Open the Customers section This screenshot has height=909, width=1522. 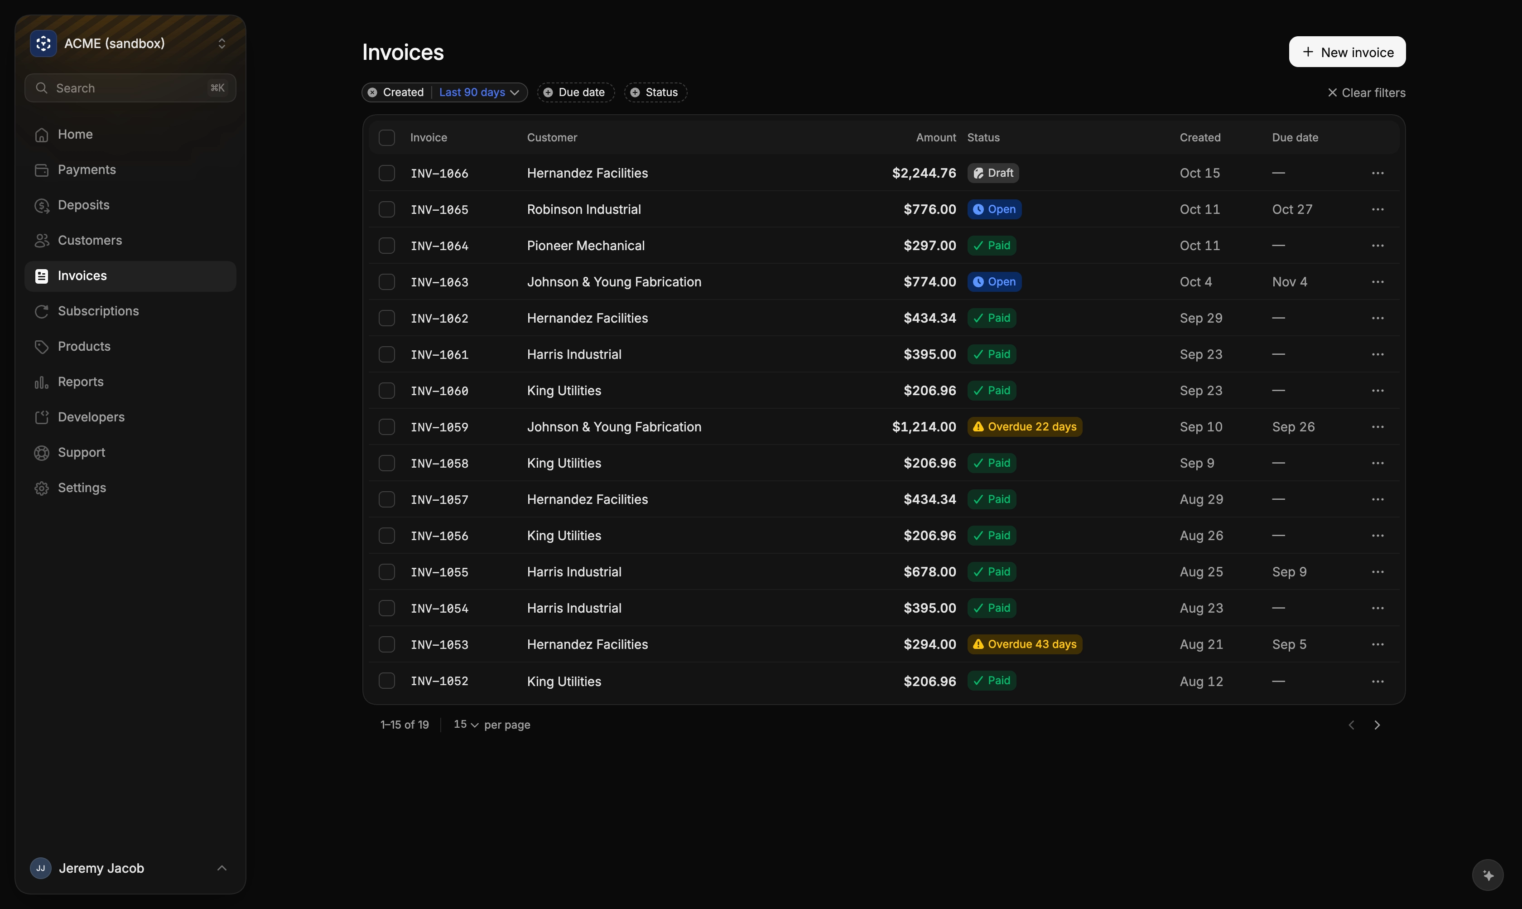[x=130, y=241]
